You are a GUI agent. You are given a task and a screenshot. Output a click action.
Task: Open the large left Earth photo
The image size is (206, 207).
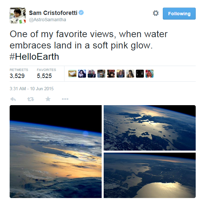(55, 152)
